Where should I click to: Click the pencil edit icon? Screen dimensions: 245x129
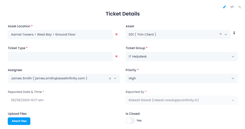pos(224,7)
